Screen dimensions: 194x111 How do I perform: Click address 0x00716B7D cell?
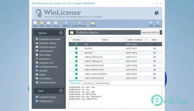[x=131, y=53]
